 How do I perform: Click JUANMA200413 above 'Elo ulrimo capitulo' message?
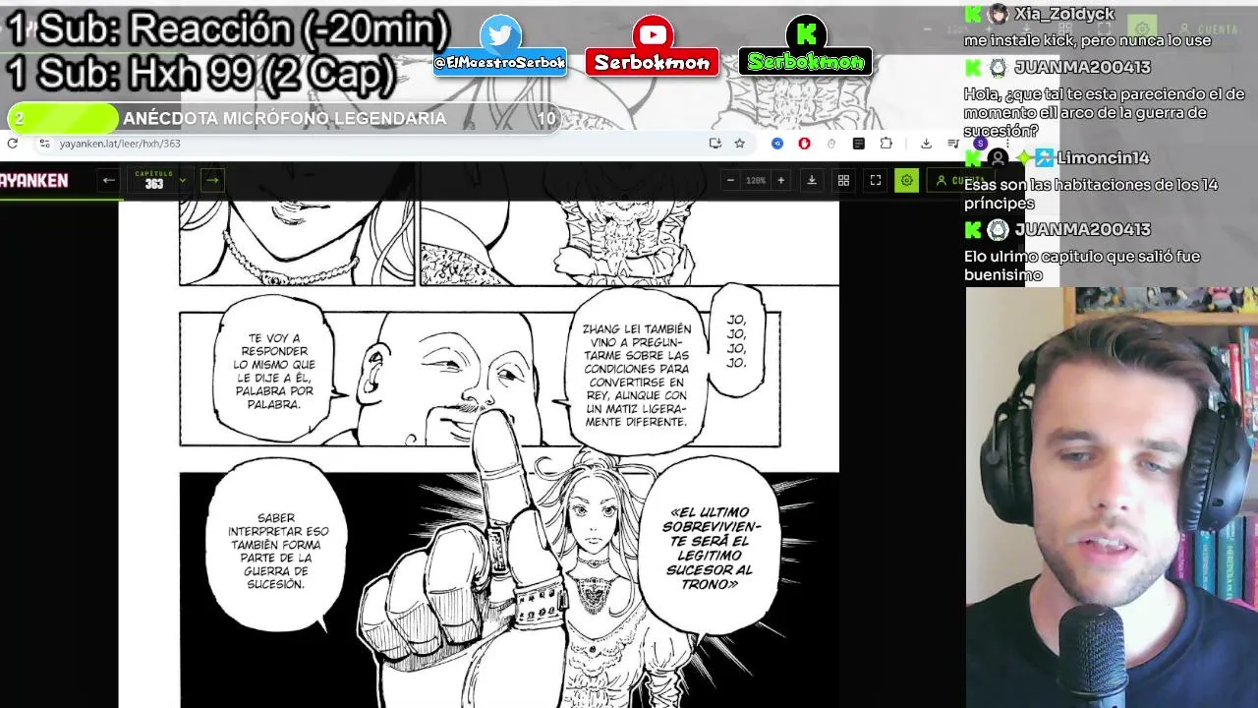[x=1082, y=229]
